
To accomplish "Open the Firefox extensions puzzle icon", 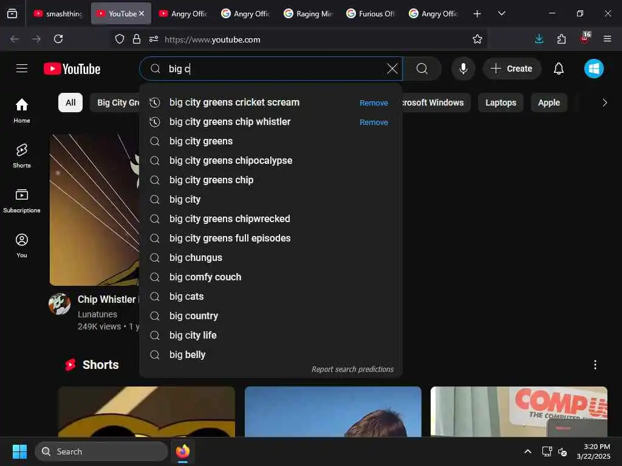I will point(561,39).
